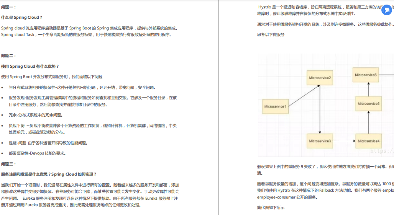Click line starting '通常对于使用微服务架构开发的系统'
The image size is (394, 215).
point(325,24)
